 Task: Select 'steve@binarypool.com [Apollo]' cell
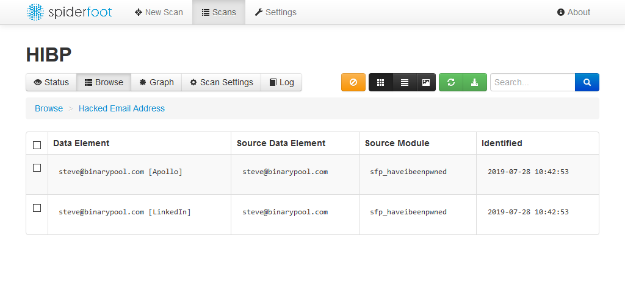(x=120, y=172)
